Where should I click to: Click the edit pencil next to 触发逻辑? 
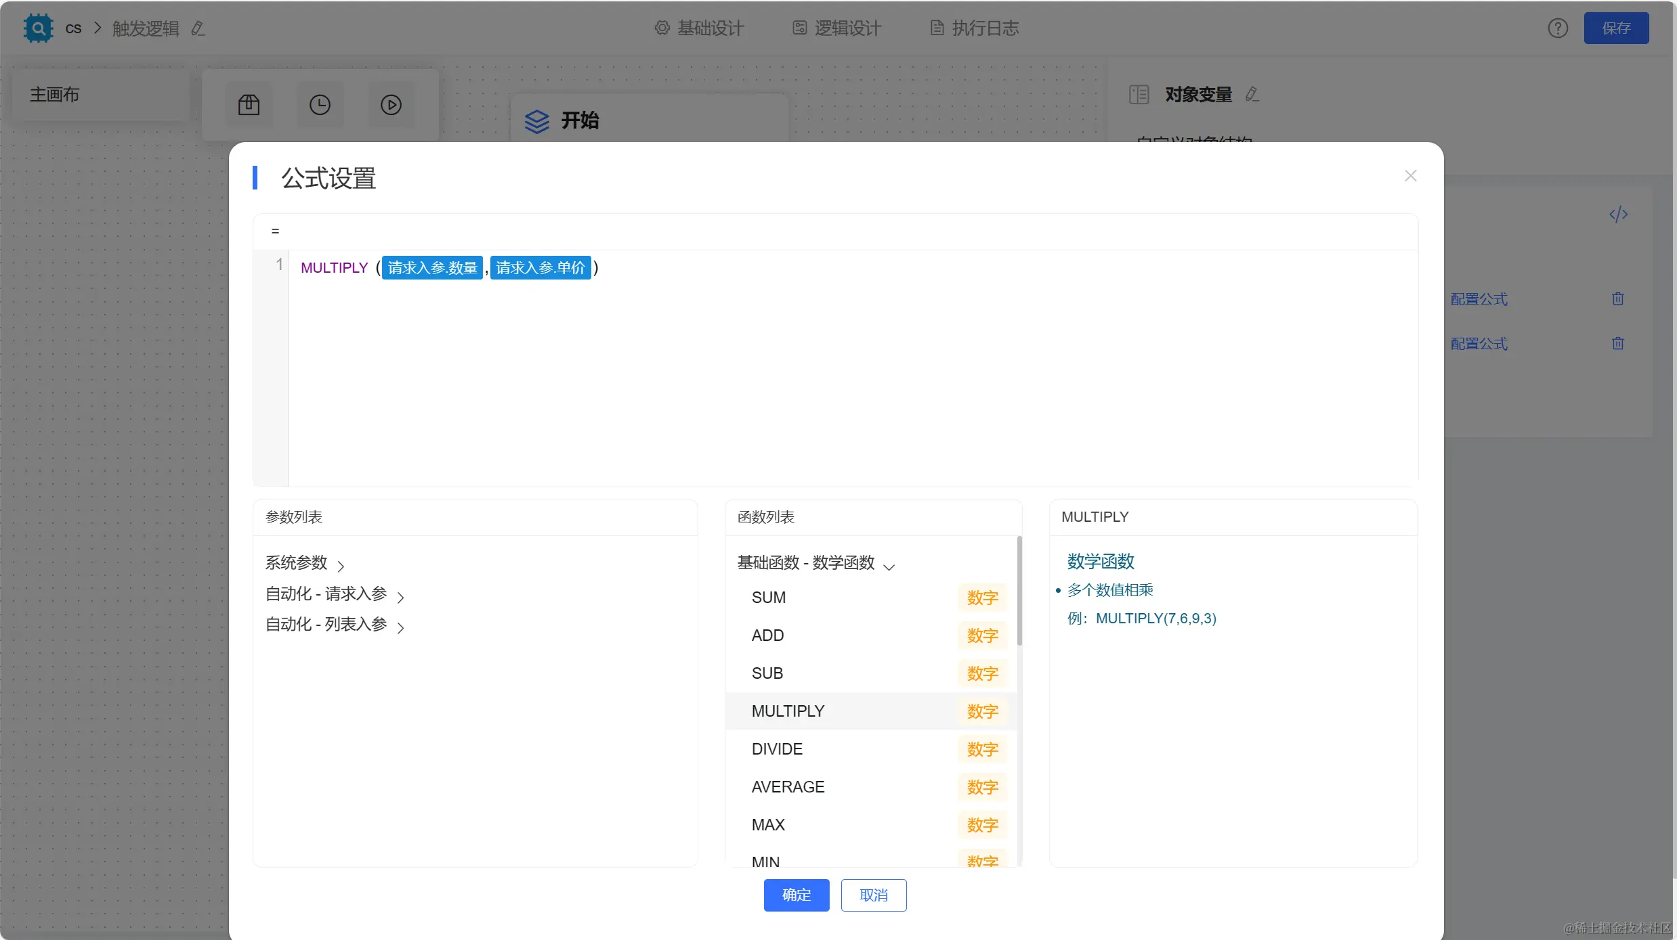[198, 28]
